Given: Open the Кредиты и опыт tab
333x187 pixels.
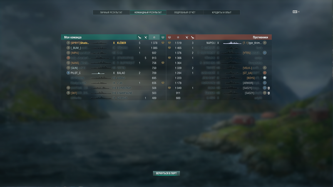Looking at the screenshot, I should 222,12.
